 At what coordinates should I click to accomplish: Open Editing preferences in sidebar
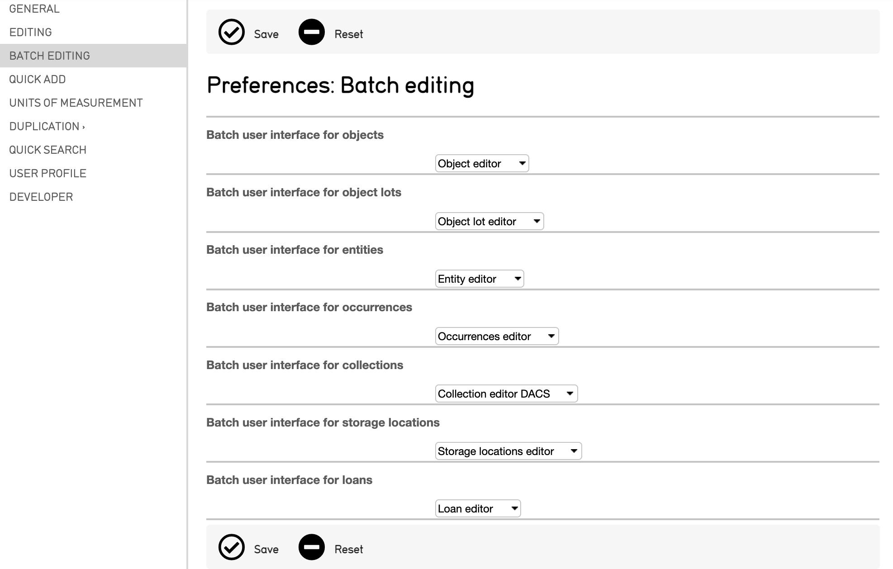[x=31, y=32]
